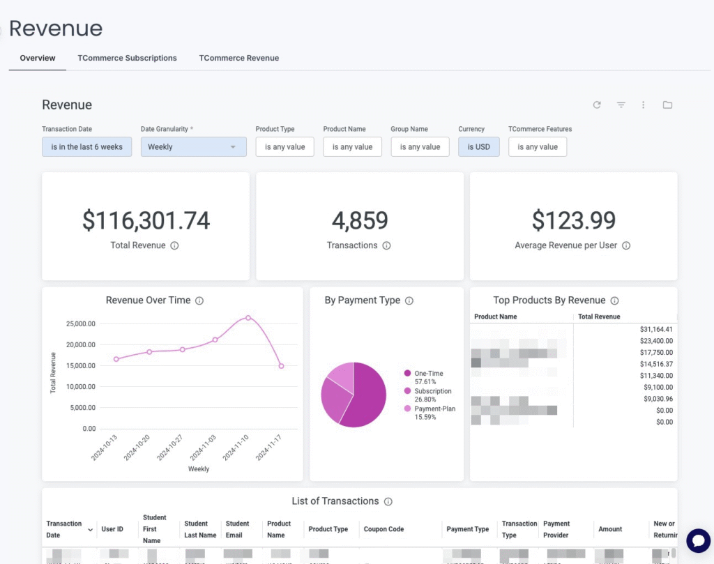Toggle One-Time legend item in pie chart

pyautogui.click(x=428, y=374)
